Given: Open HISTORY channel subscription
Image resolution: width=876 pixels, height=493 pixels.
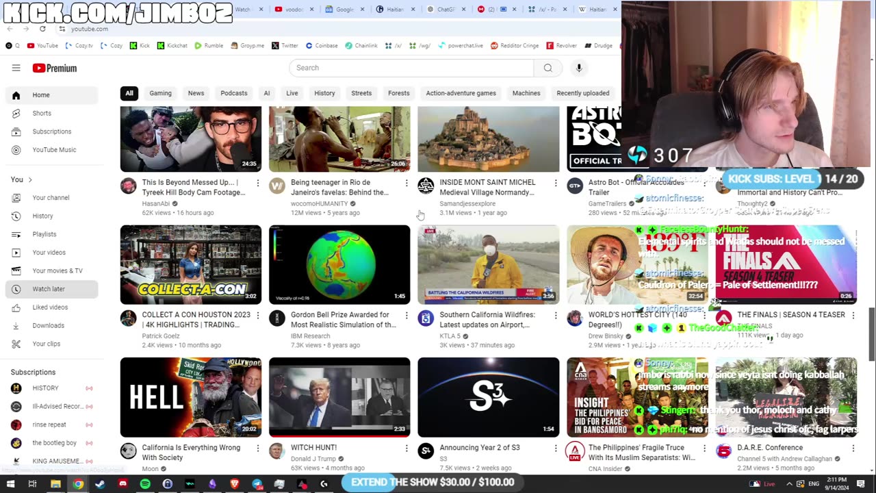Looking at the screenshot, I should coord(51,388).
